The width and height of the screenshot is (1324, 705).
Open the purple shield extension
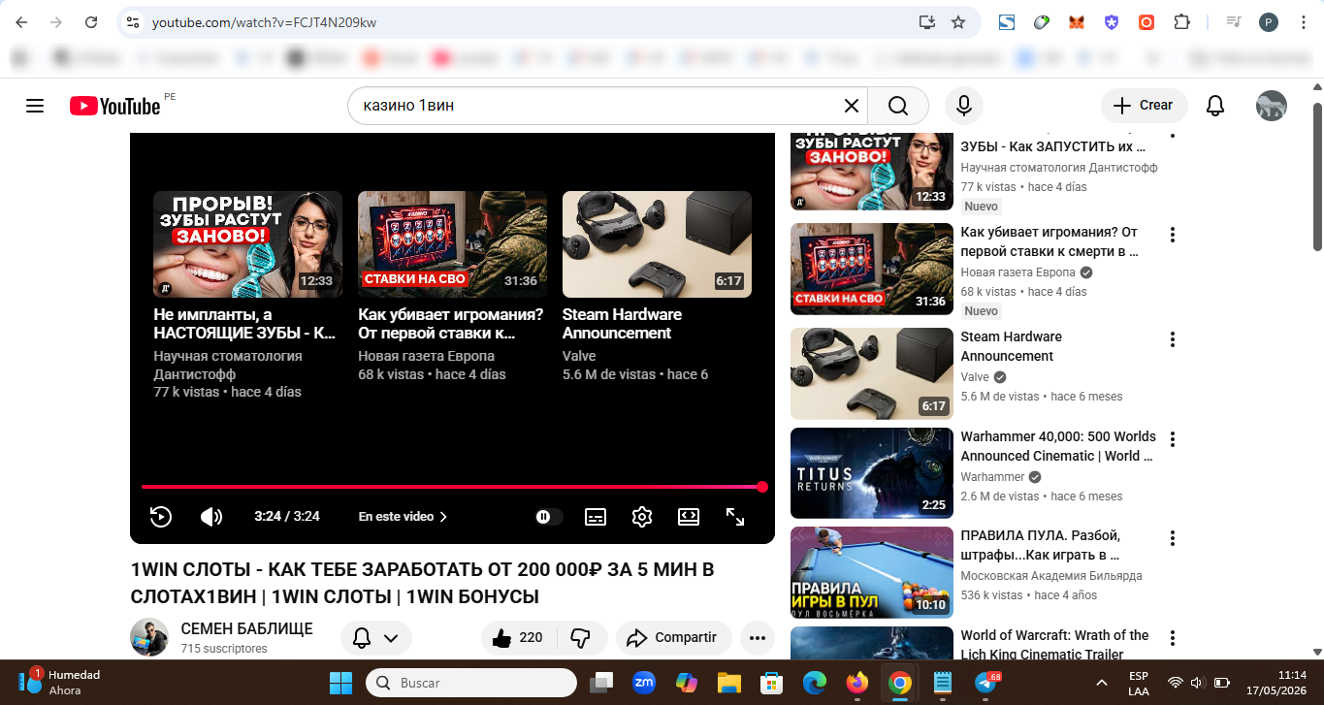point(1112,22)
